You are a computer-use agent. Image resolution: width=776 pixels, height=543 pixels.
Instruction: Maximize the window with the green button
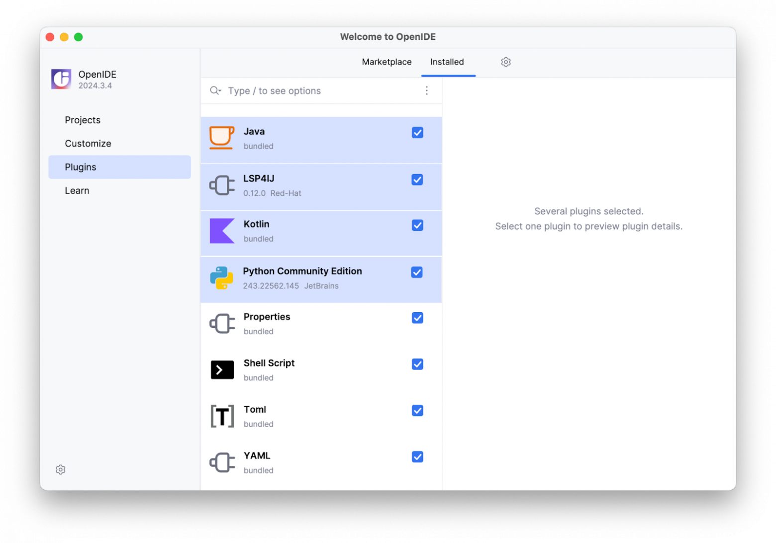(x=79, y=37)
